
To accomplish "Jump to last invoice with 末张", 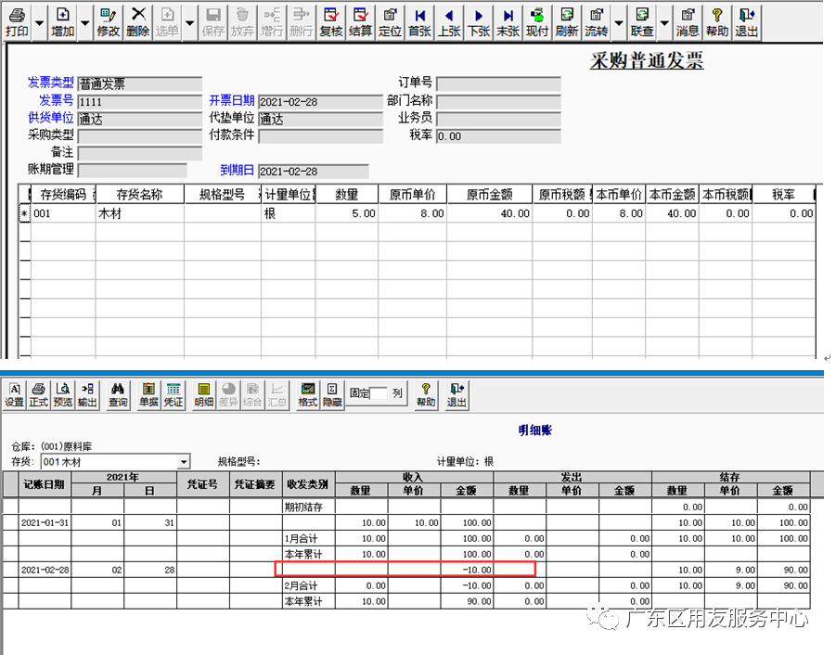I will click(x=508, y=22).
